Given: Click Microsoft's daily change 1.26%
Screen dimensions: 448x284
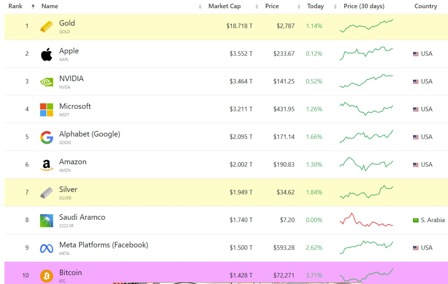Looking at the screenshot, I should [x=314, y=109].
